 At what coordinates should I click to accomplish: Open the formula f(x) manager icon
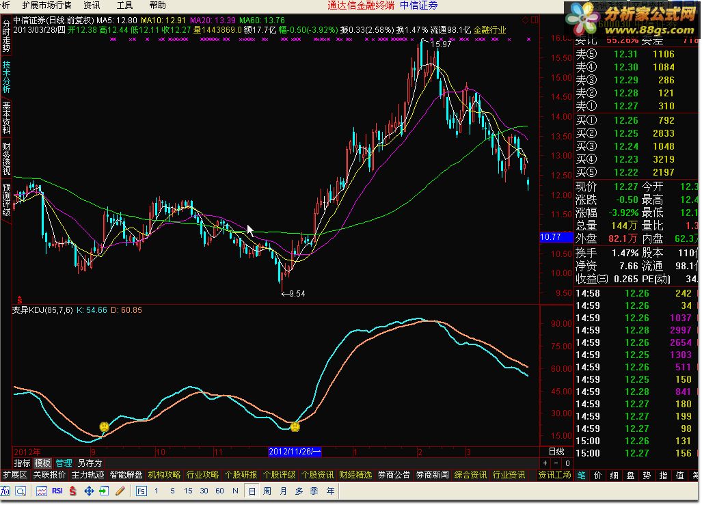[x=6, y=491]
